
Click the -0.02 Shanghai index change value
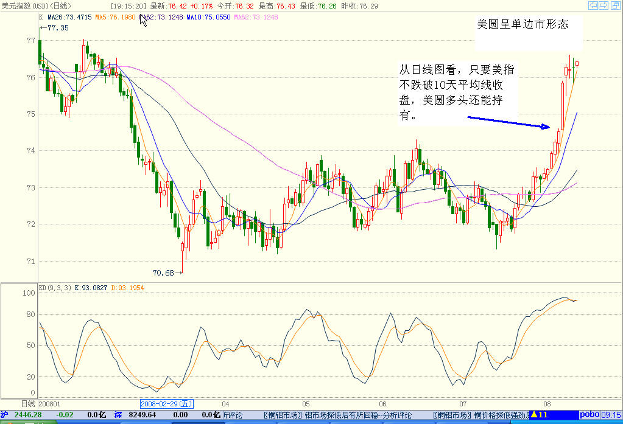[65, 415]
